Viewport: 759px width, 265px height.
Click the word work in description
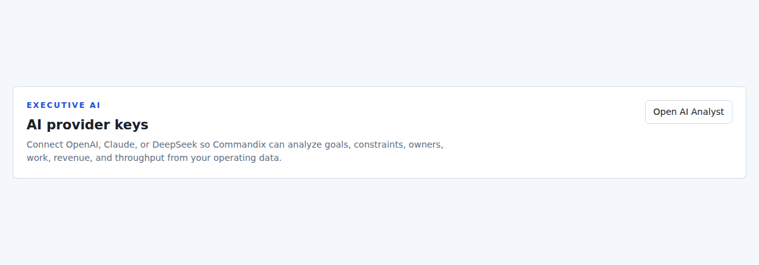click(x=37, y=158)
